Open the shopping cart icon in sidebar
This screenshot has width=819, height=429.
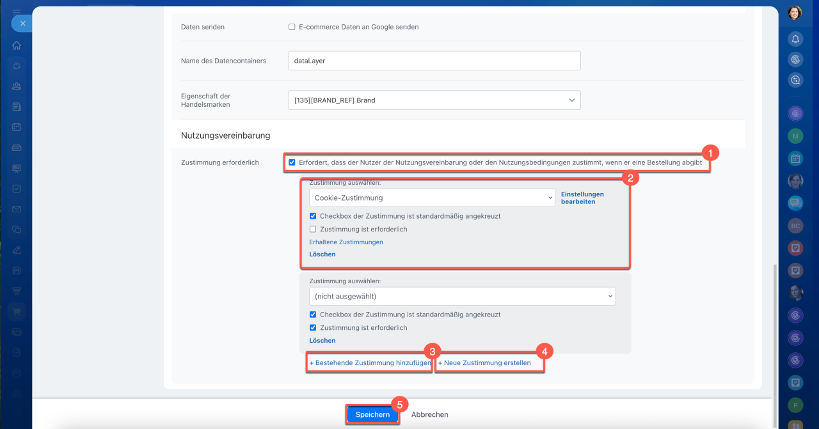tap(17, 312)
